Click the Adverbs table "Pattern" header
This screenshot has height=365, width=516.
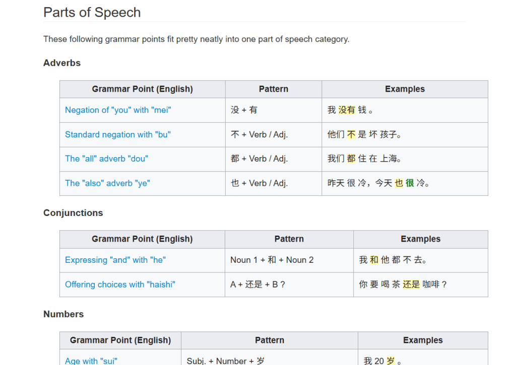[x=274, y=89]
